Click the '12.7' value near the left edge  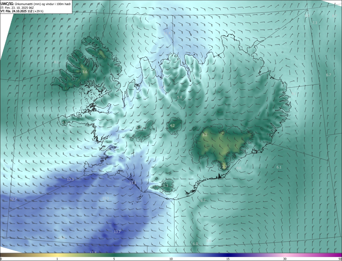tap(13, 199)
